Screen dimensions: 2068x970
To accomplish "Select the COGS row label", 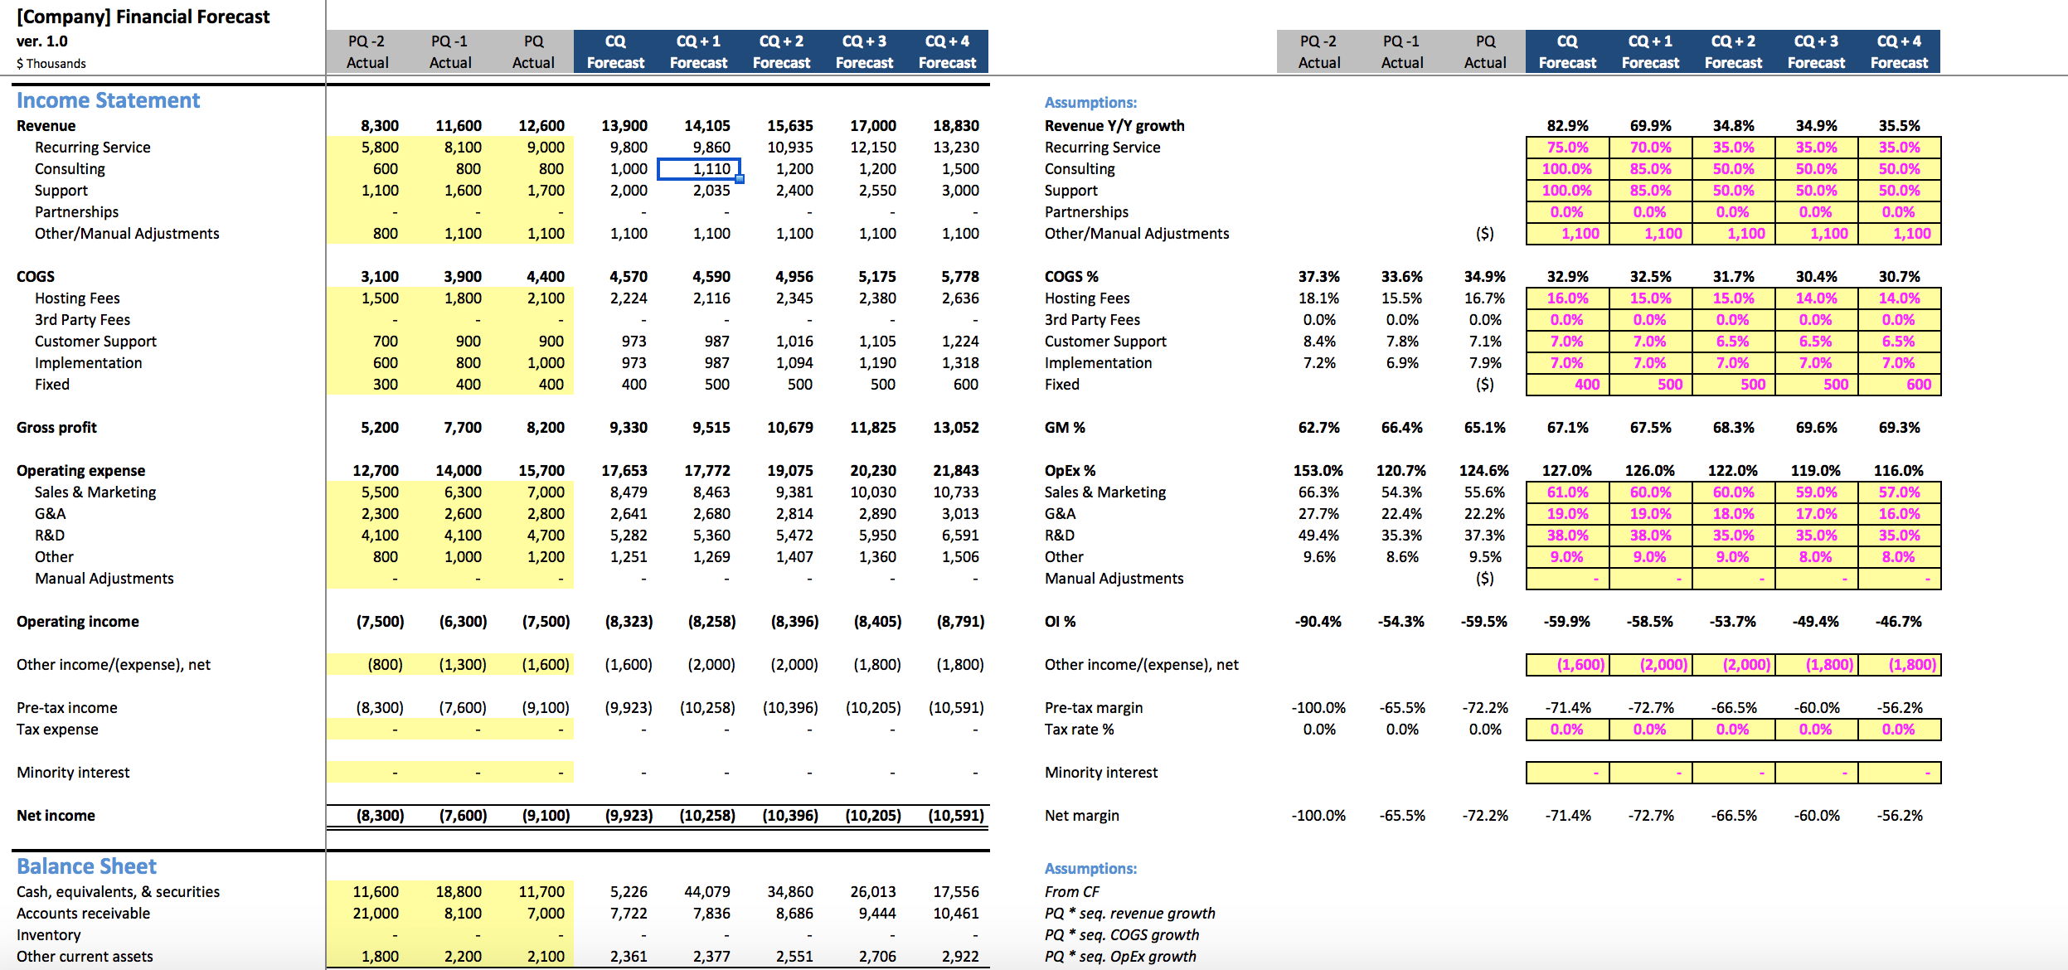I will (x=36, y=277).
